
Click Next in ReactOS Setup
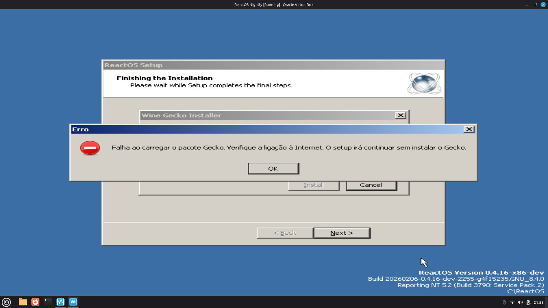(342, 233)
